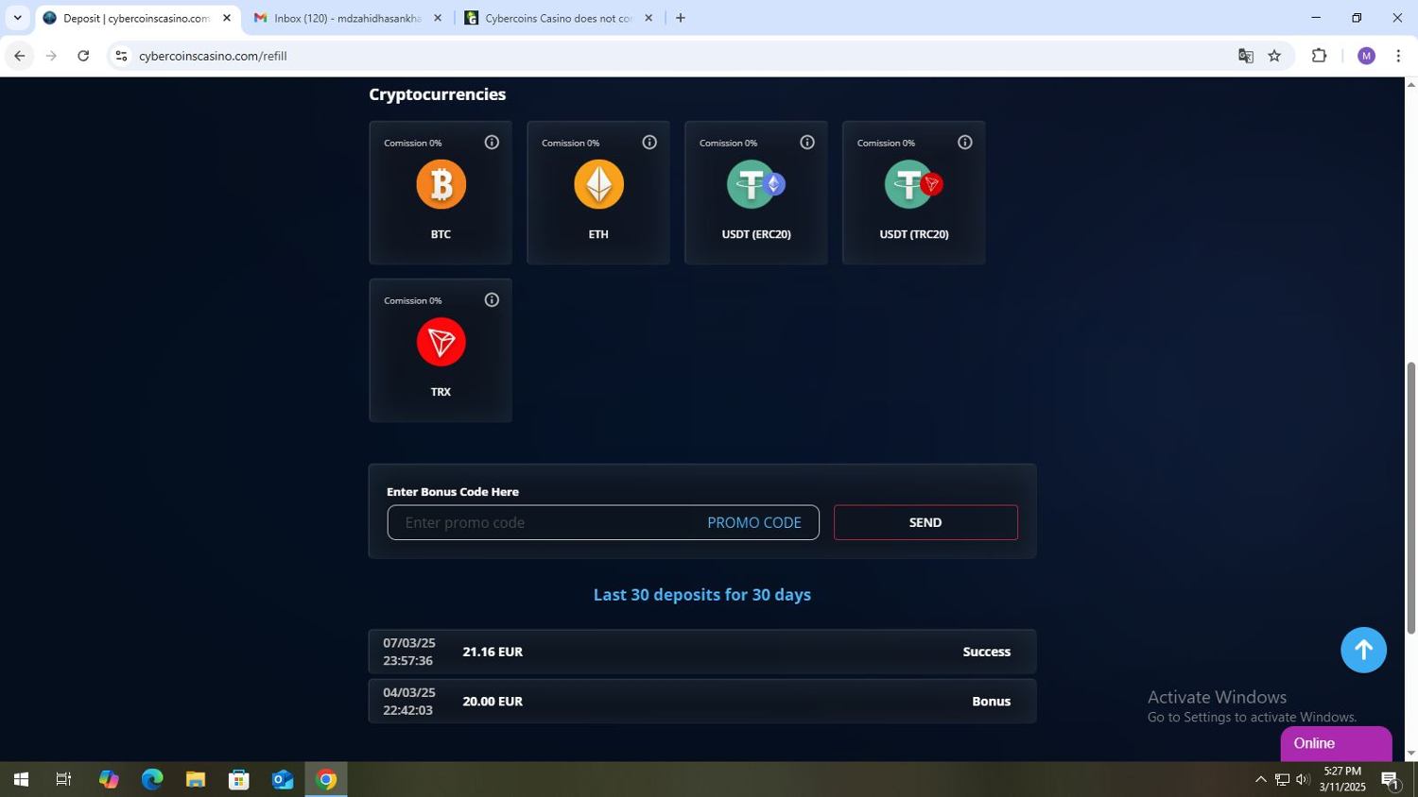Show hidden system tray icons
Viewport: 1418px width, 797px height.
1260,780
